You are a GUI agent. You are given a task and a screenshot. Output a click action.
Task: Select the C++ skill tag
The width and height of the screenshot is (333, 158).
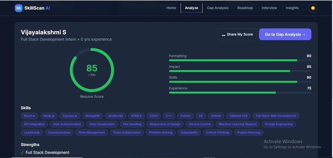[x=169, y=116]
